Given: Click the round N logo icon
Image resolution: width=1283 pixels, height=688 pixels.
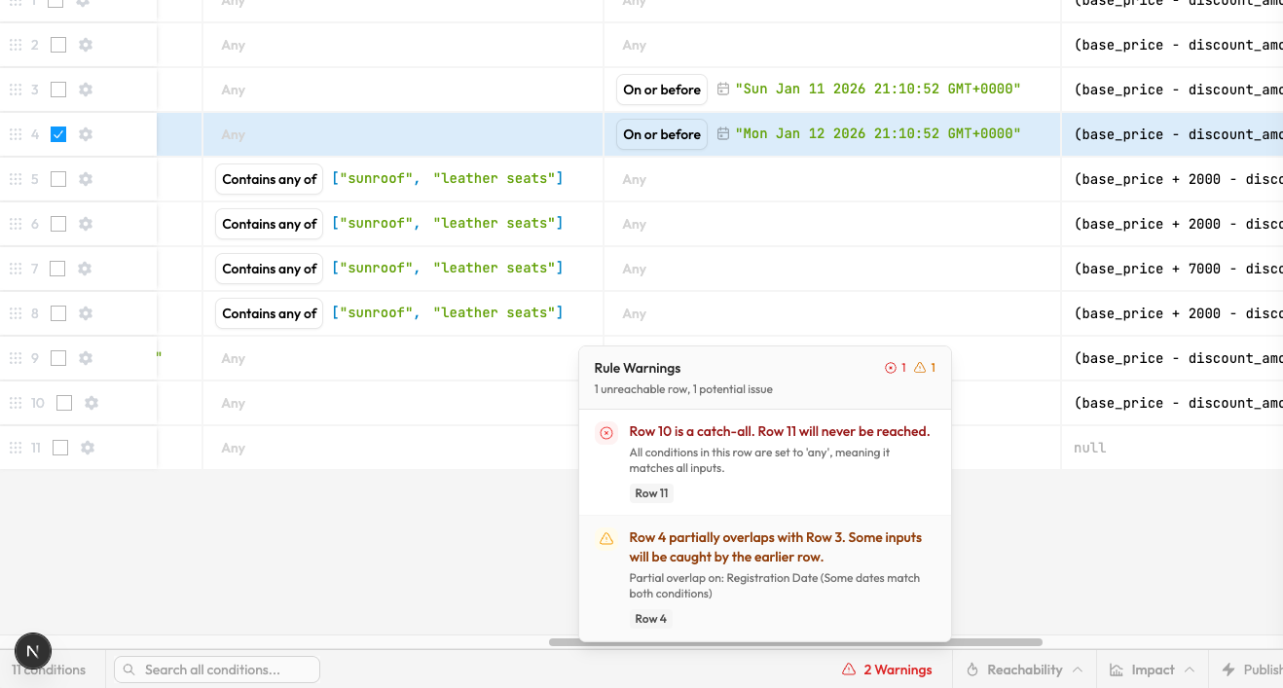Looking at the screenshot, I should click(33, 651).
